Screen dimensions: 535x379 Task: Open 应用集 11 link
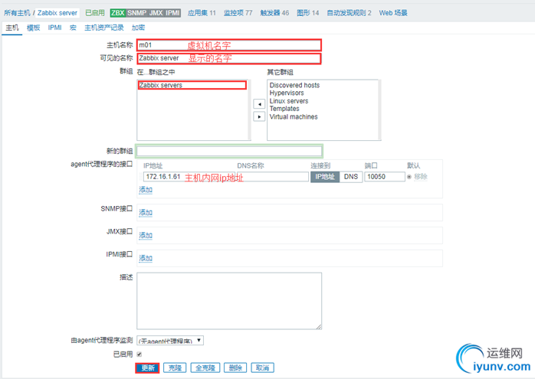click(x=202, y=13)
